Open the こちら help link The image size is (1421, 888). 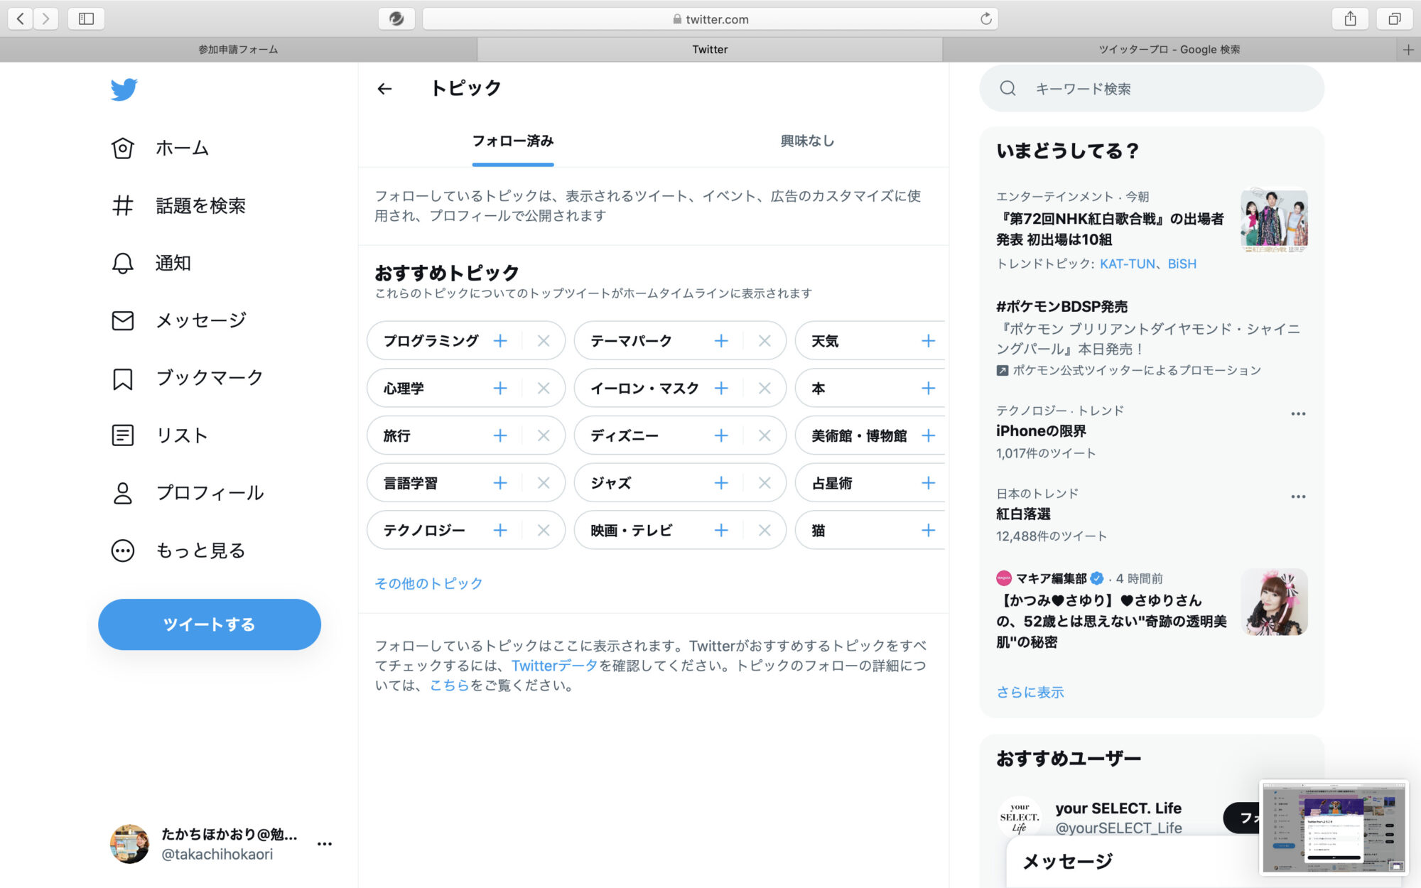coord(450,686)
